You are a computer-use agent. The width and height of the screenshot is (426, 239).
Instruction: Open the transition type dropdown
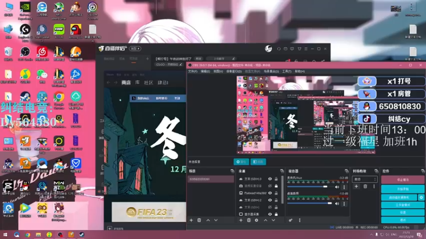coord(365,179)
